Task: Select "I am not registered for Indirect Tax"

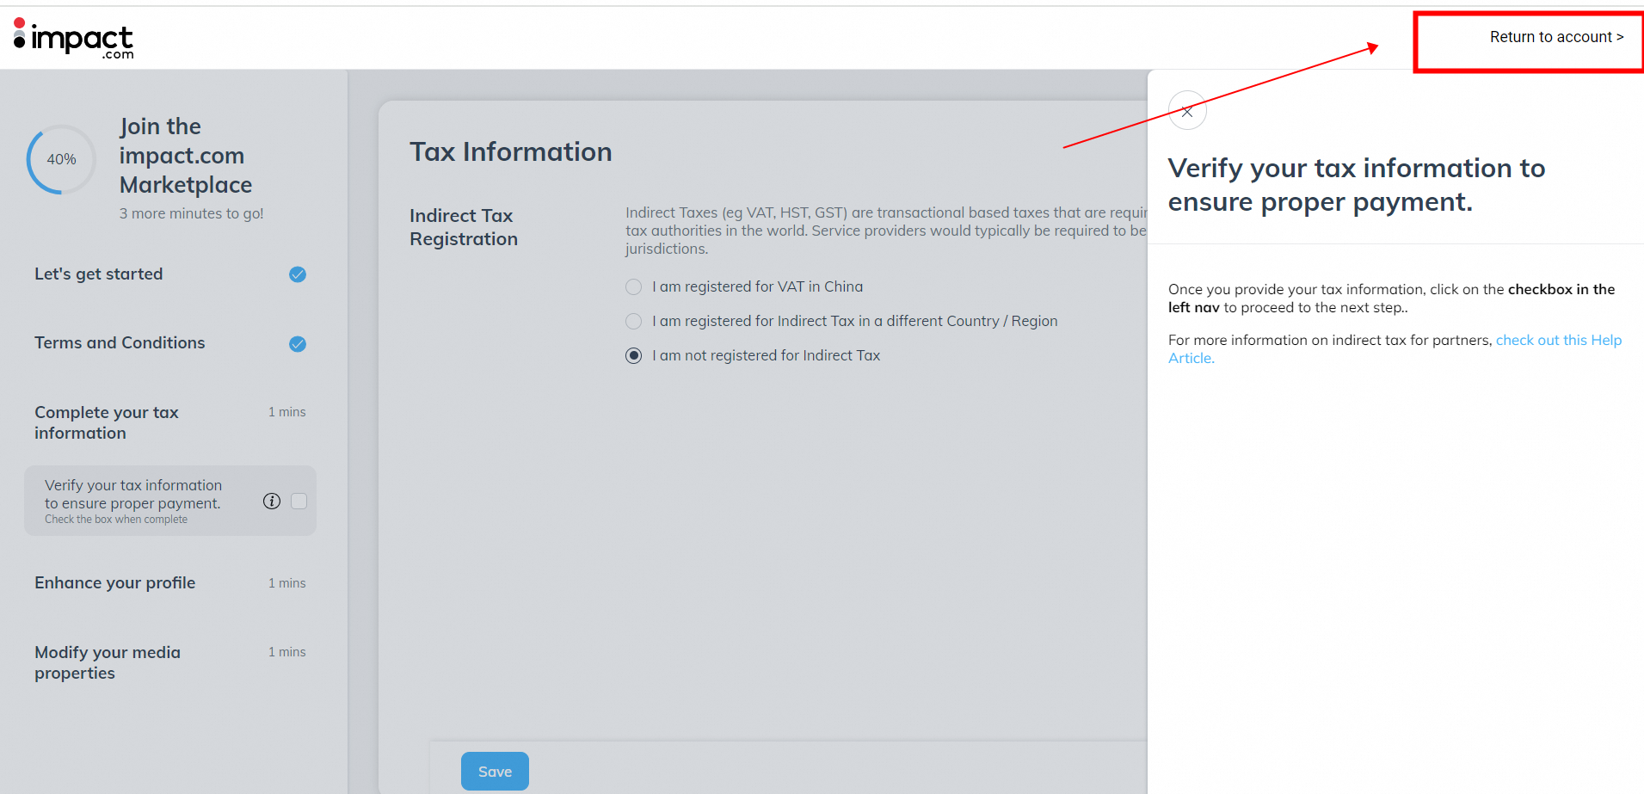Action: point(634,356)
